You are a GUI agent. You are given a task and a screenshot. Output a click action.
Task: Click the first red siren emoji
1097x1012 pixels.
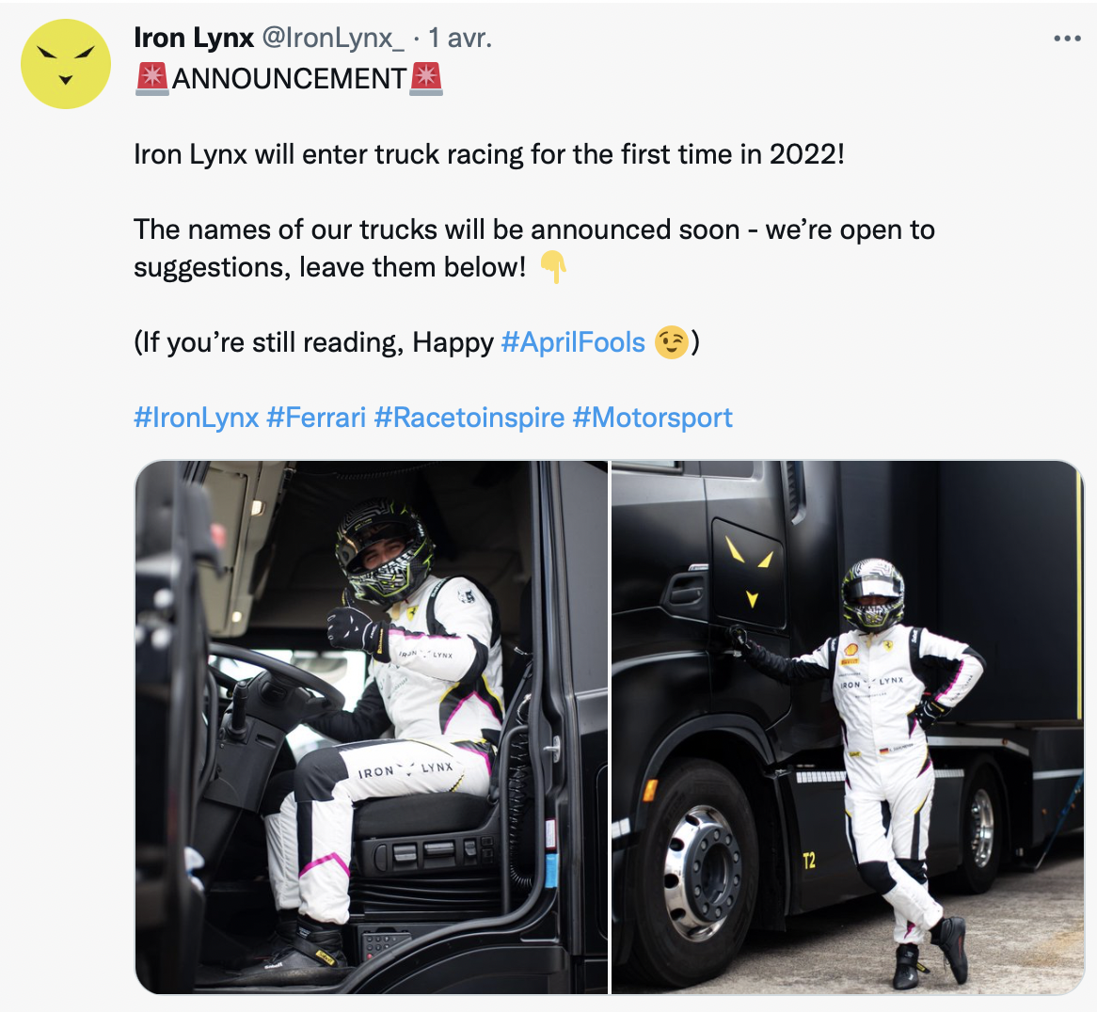[x=151, y=78]
